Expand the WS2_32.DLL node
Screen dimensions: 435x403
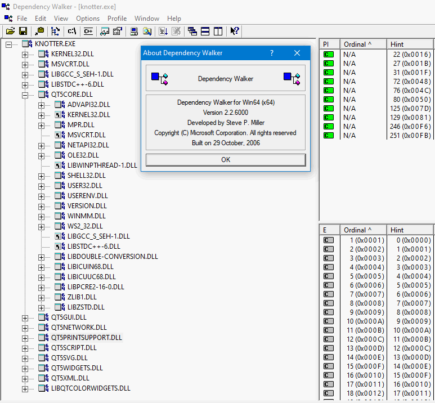(x=41, y=227)
